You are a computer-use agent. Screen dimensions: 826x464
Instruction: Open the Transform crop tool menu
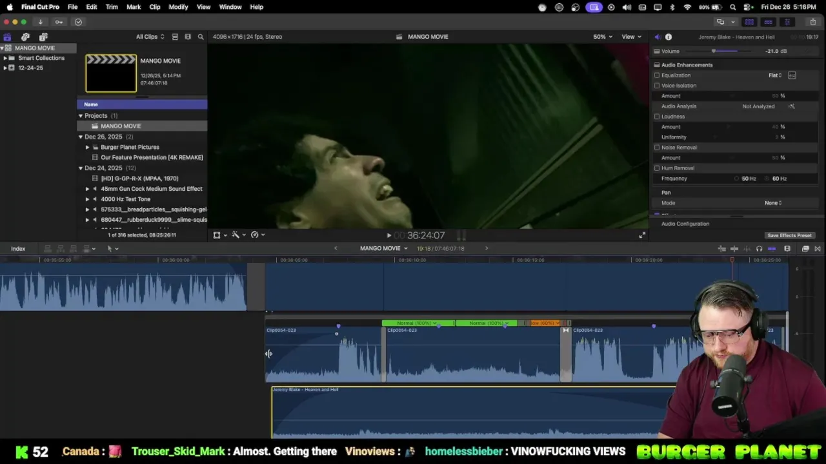219,235
